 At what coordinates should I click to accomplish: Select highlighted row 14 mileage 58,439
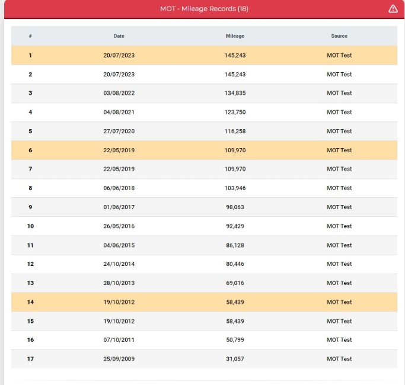(x=235, y=302)
